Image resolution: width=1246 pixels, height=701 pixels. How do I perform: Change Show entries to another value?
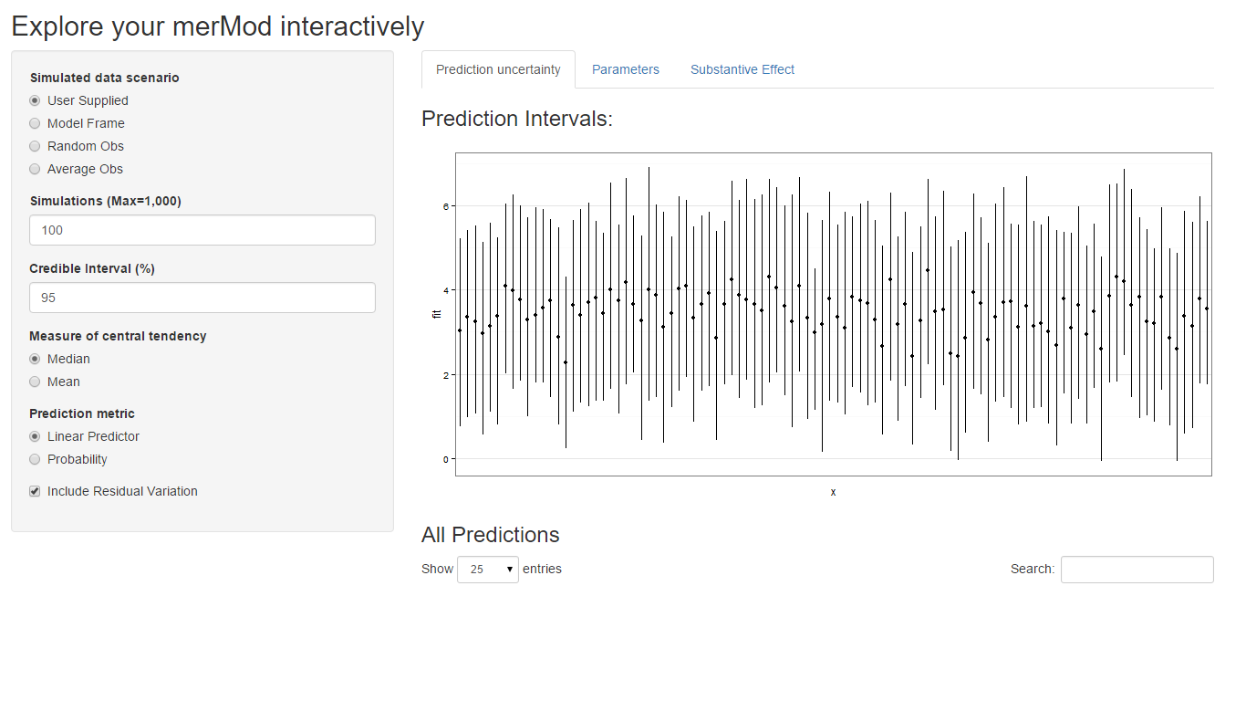487,569
